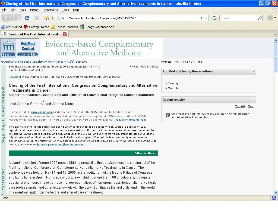Click the vertical scrollbar up arrow

pos(276,41)
